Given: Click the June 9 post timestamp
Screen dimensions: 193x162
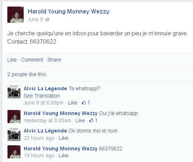Looking at the screenshot, I should pyautogui.click(x=35, y=19).
